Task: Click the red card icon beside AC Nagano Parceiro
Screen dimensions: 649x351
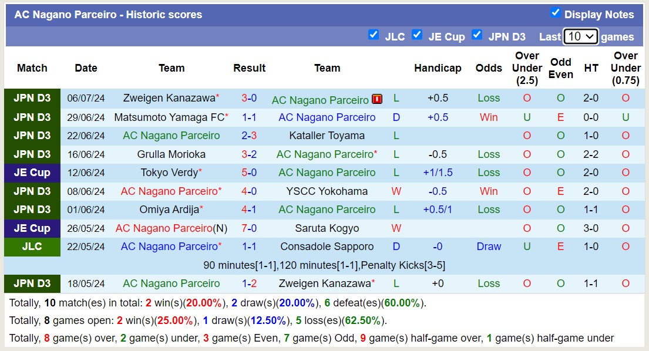Action: [x=377, y=99]
